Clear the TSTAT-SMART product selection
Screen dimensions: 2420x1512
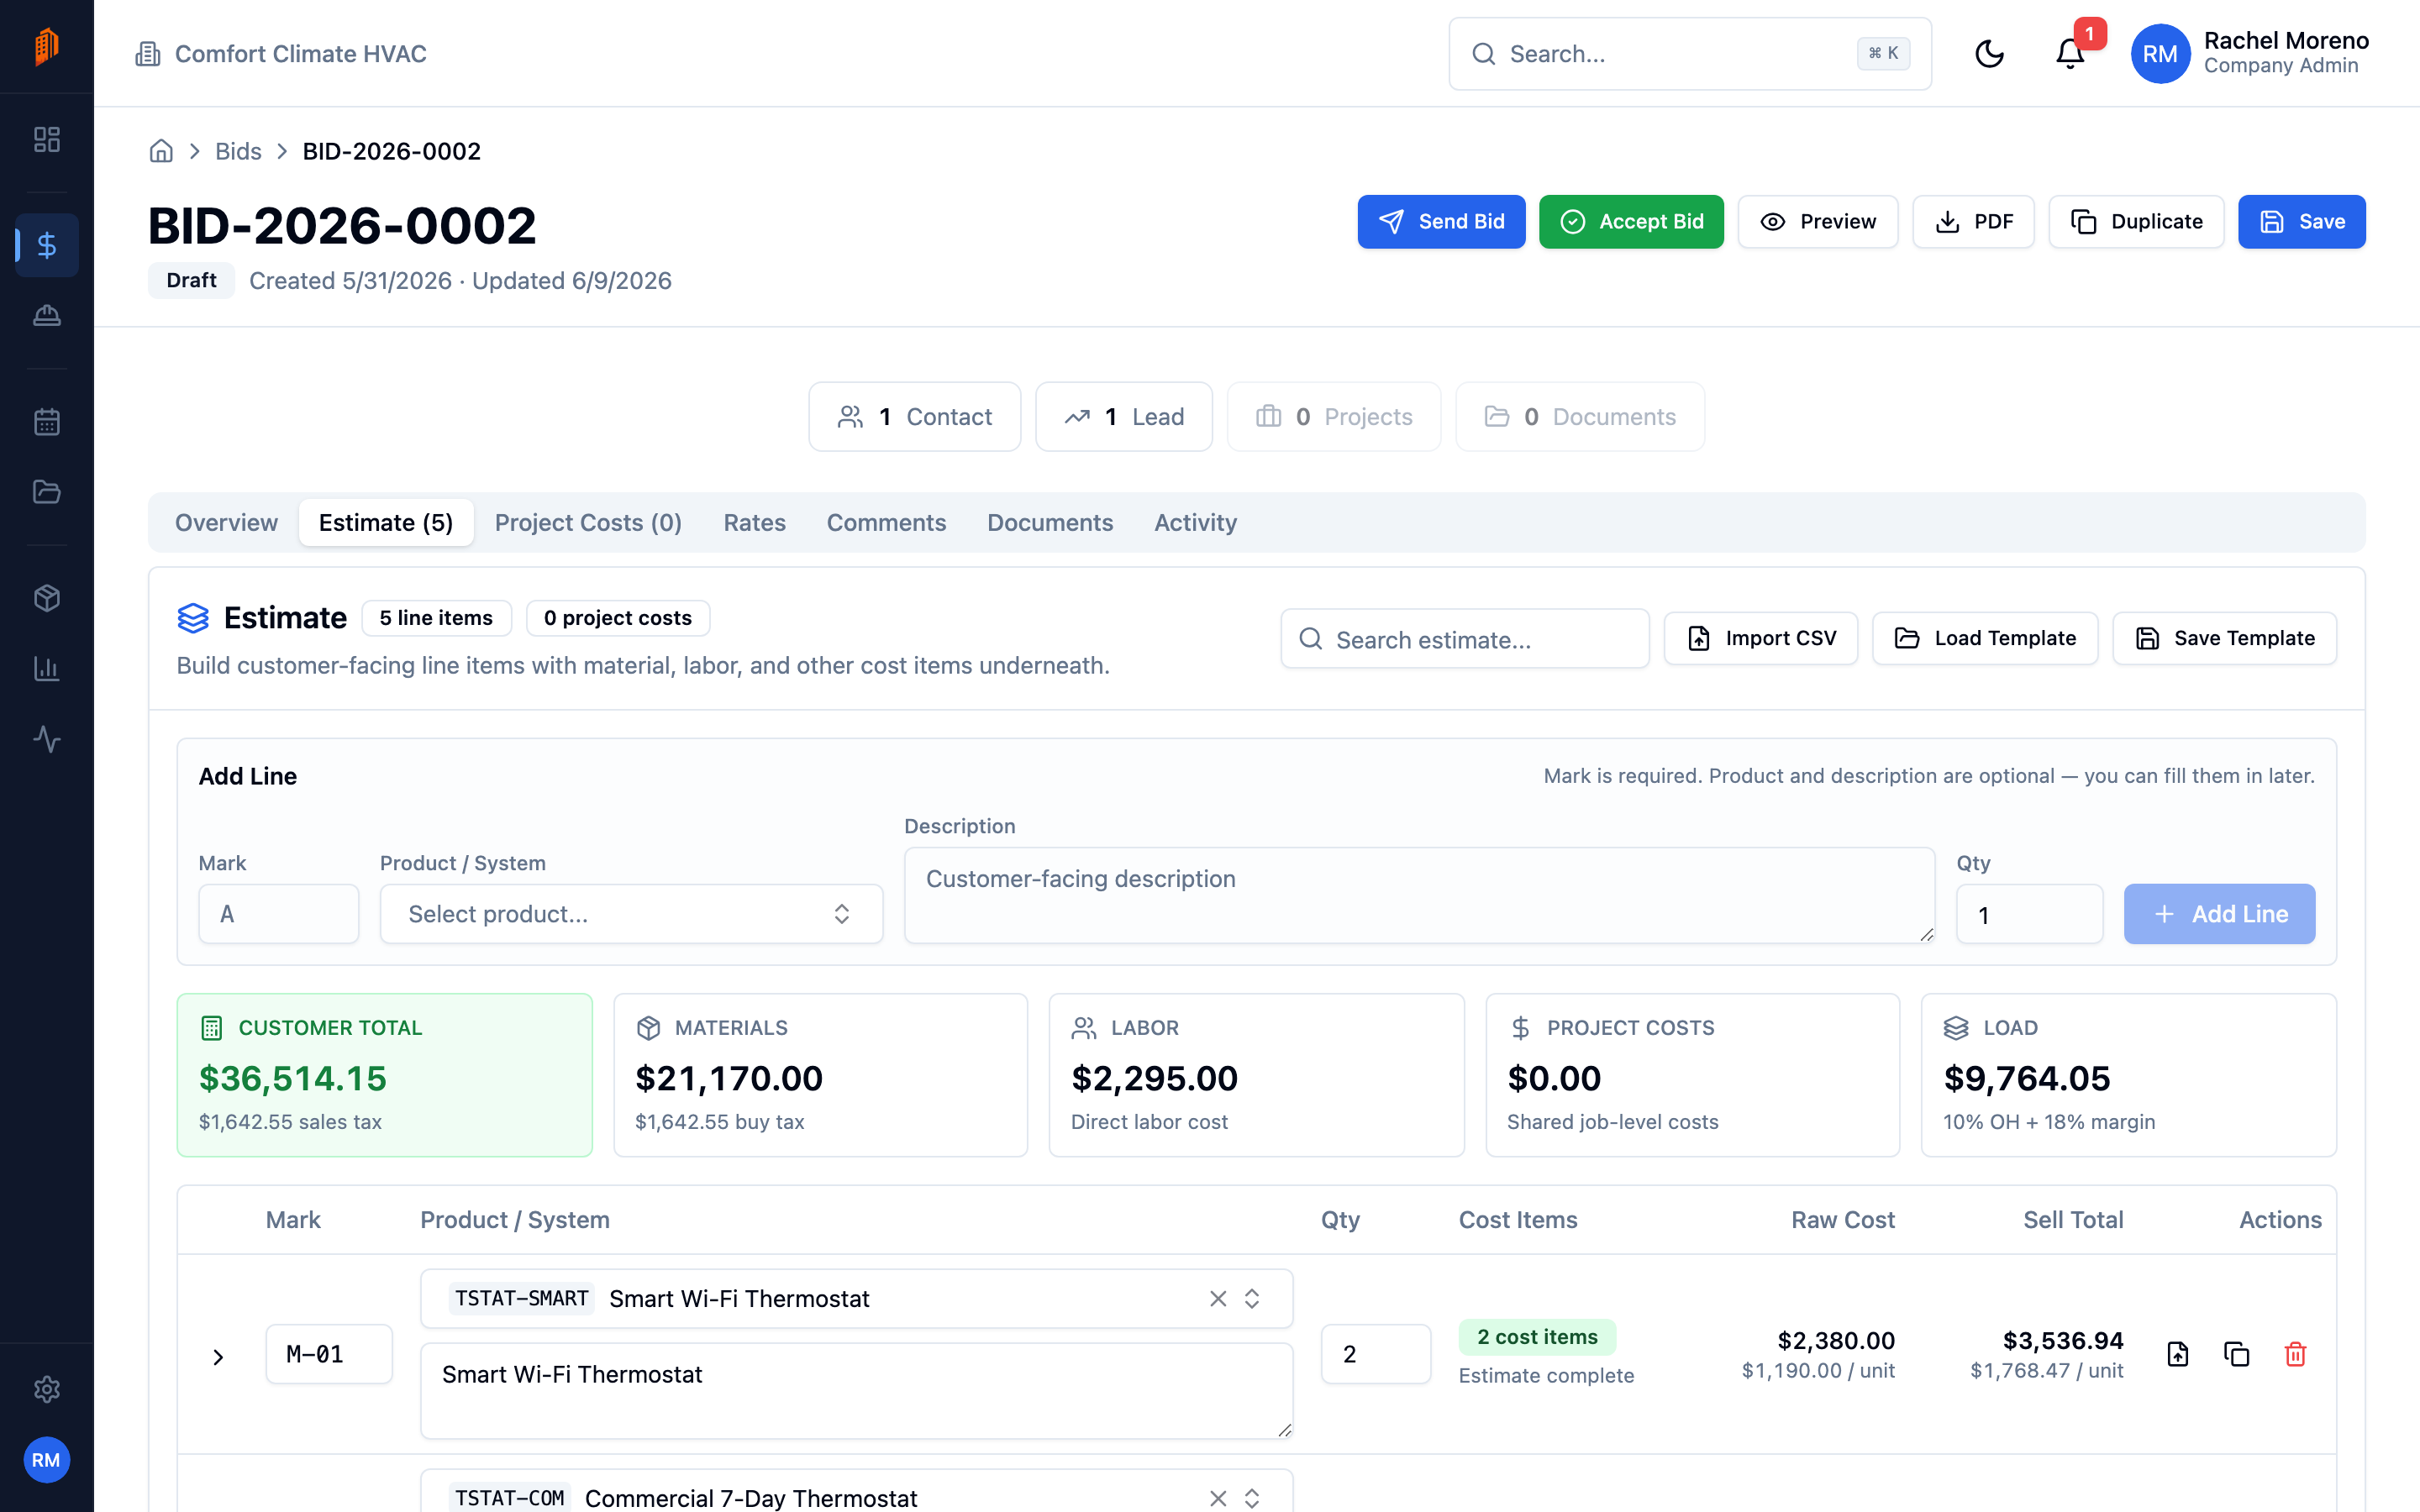click(1217, 1298)
